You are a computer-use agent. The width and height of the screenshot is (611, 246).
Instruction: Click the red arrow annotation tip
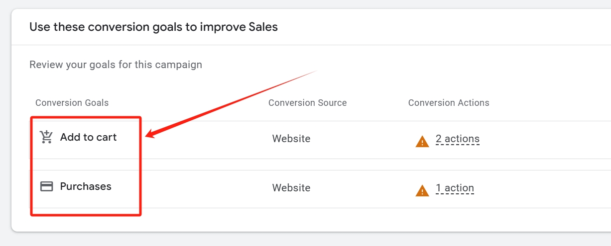tap(148, 136)
